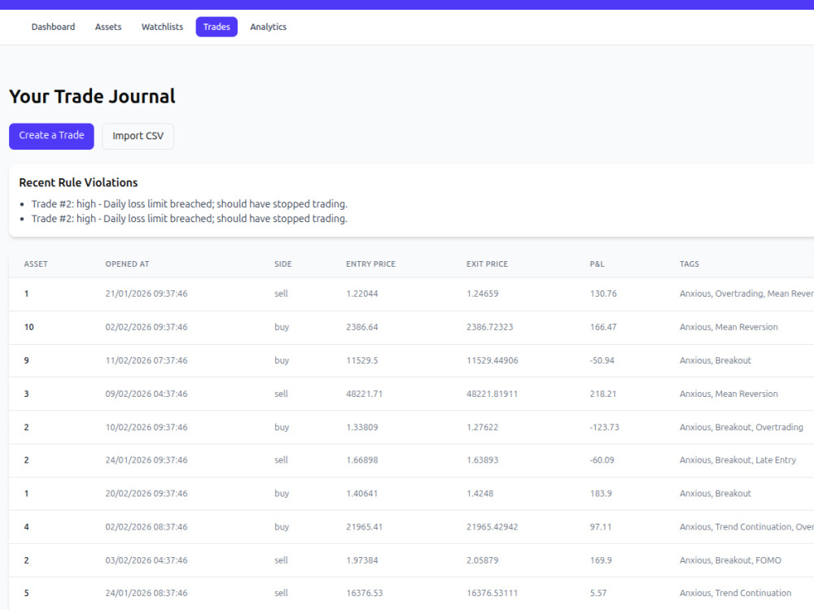Select entry price 2386.64
The height and width of the screenshot is (610, 814).
click(362, 327)
